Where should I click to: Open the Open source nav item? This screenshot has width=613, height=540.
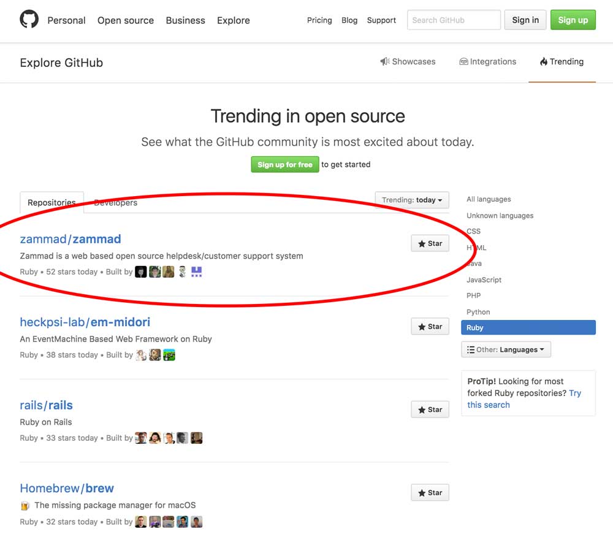pos(126,20)
